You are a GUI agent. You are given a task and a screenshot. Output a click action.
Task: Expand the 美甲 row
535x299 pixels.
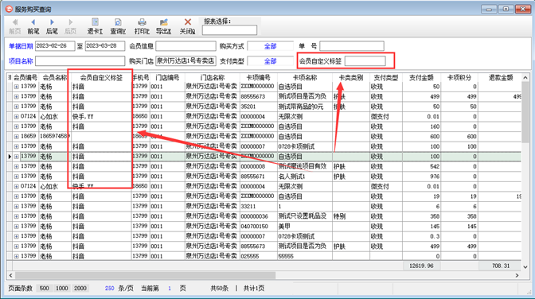tap(17, 227)
